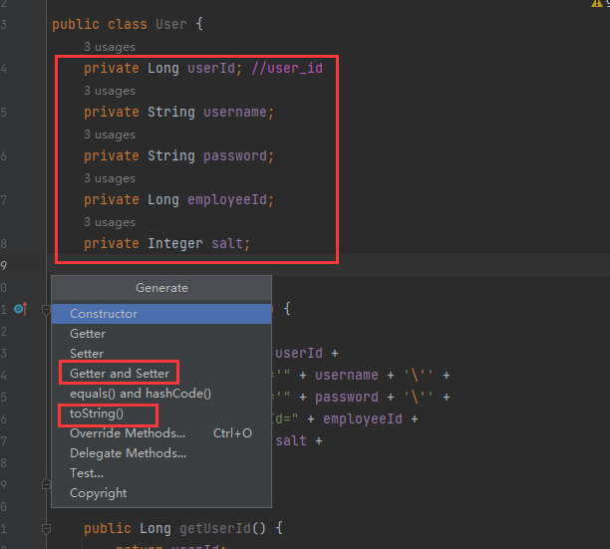The height and width of the screenshot is (549, 610).
Task: Open Override Methods... from Generate menu
Action: [128, 433]
